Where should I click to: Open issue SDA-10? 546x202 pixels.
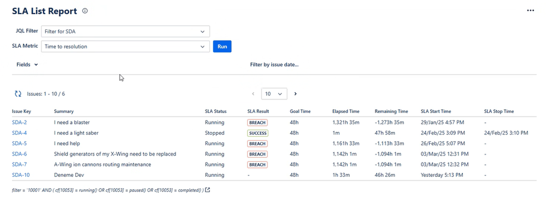[21, 175]
